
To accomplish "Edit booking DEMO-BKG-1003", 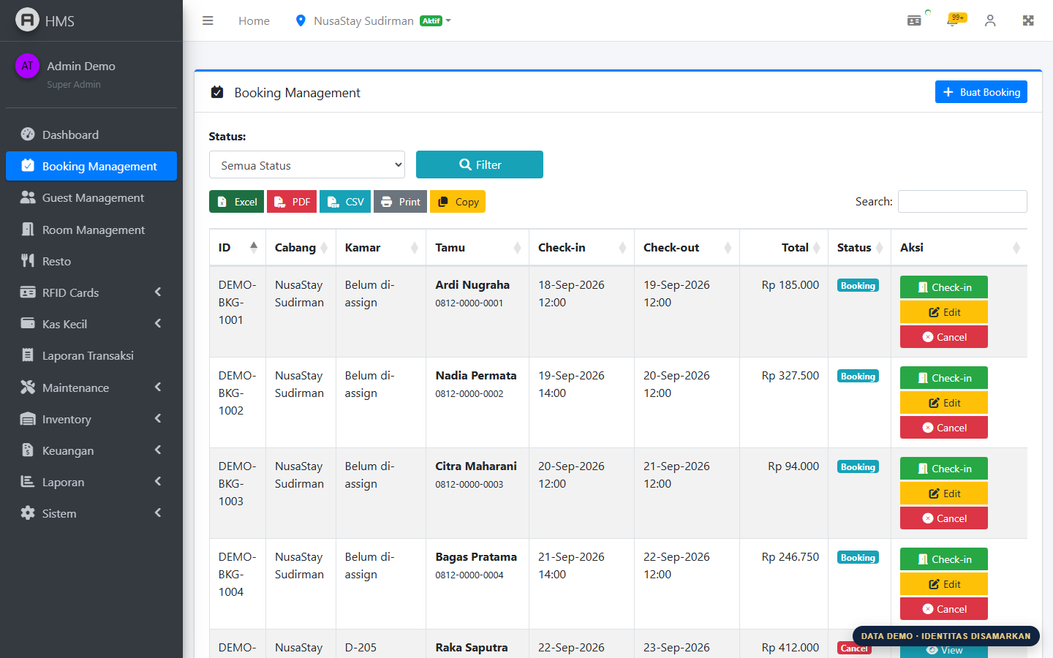I will (944, 494).
